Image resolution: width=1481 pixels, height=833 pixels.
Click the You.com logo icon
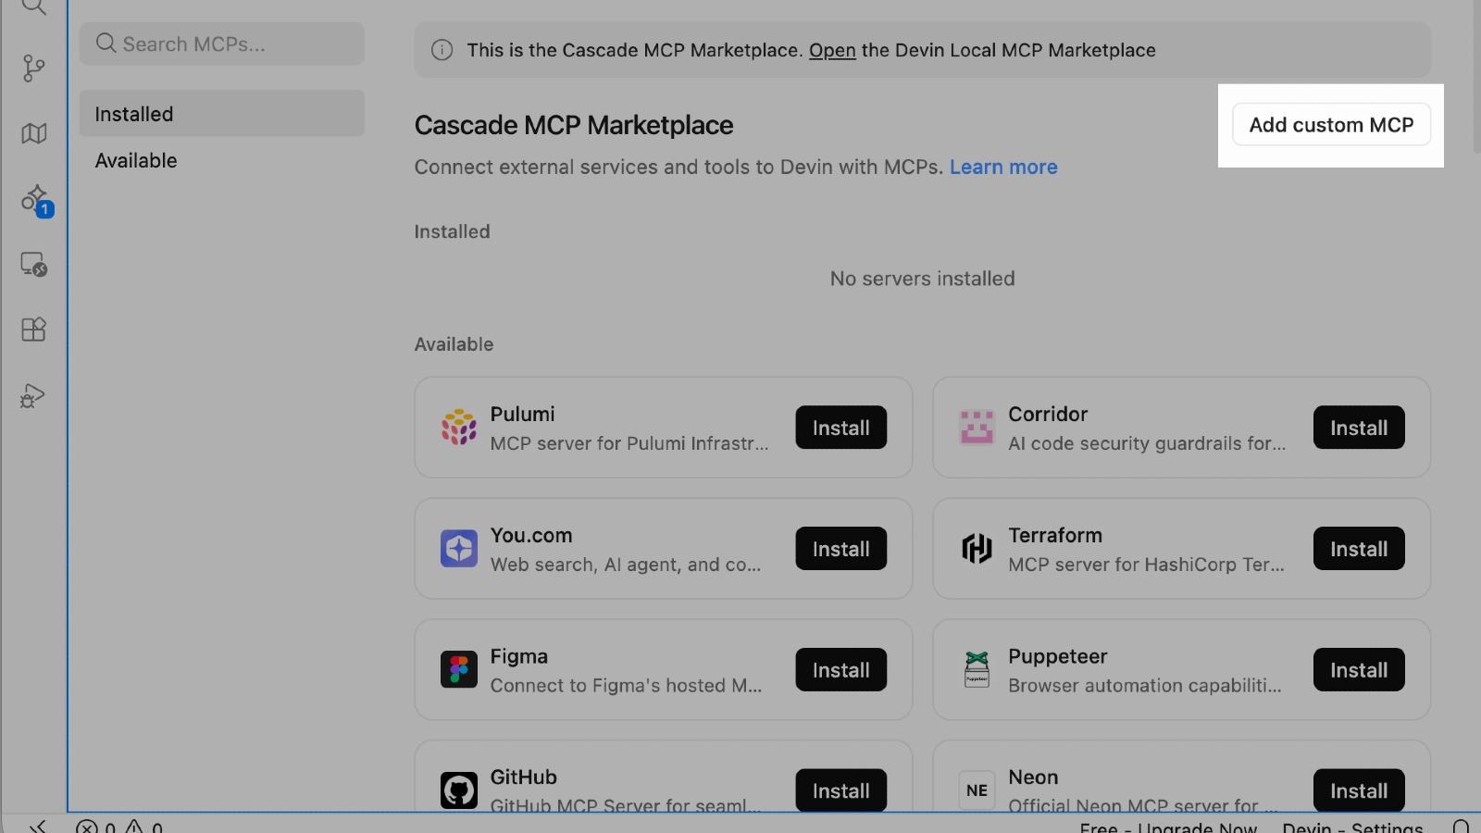click(x=459, y=549)
